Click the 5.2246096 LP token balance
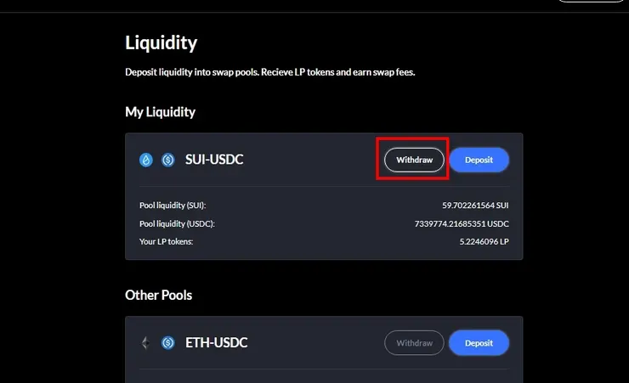 pyautogui.click(x=484, y=242)
